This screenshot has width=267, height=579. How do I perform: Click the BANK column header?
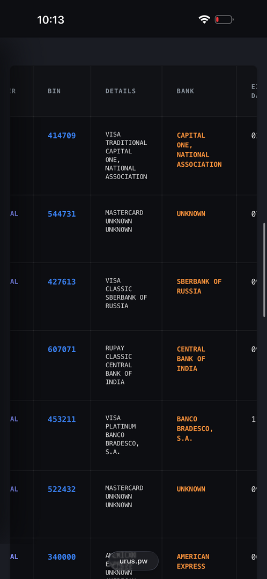[186, 91]
